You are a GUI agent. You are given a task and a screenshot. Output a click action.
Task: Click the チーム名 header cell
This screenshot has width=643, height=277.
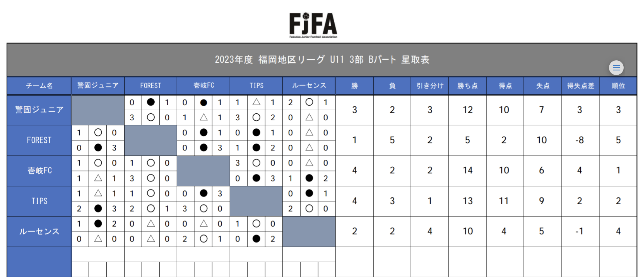39,86
